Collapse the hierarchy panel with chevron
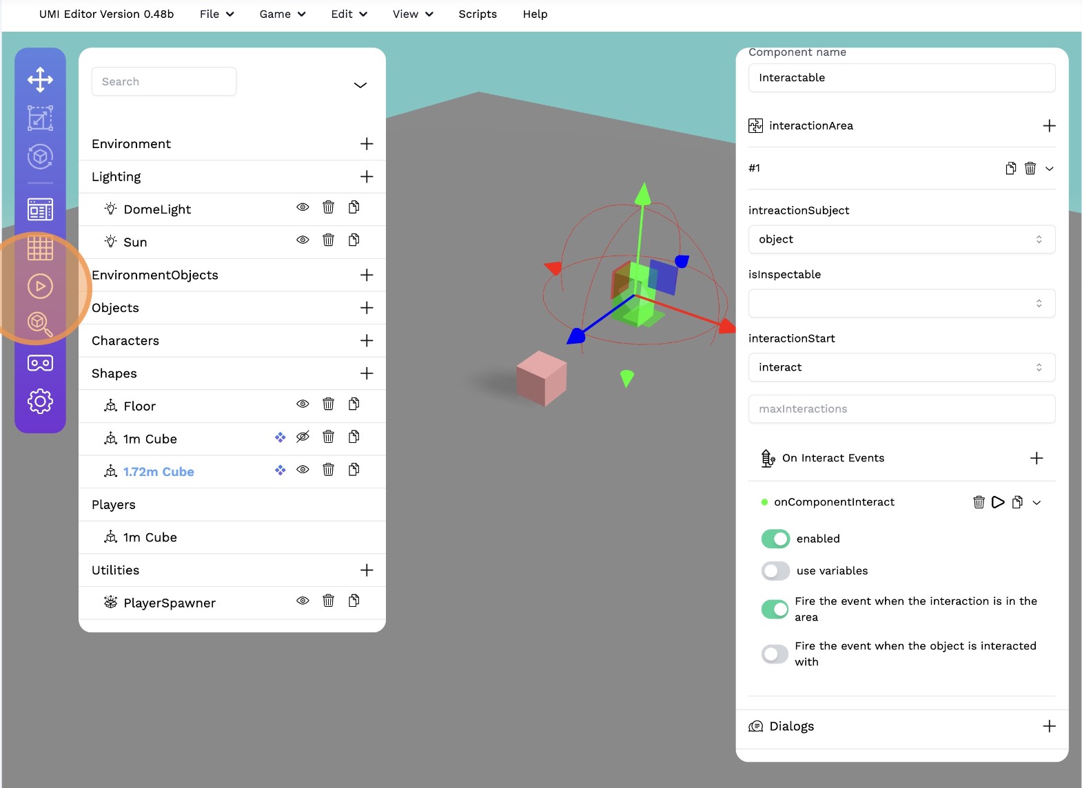This screenshot has width=1082, height=788. click(360, 85)
